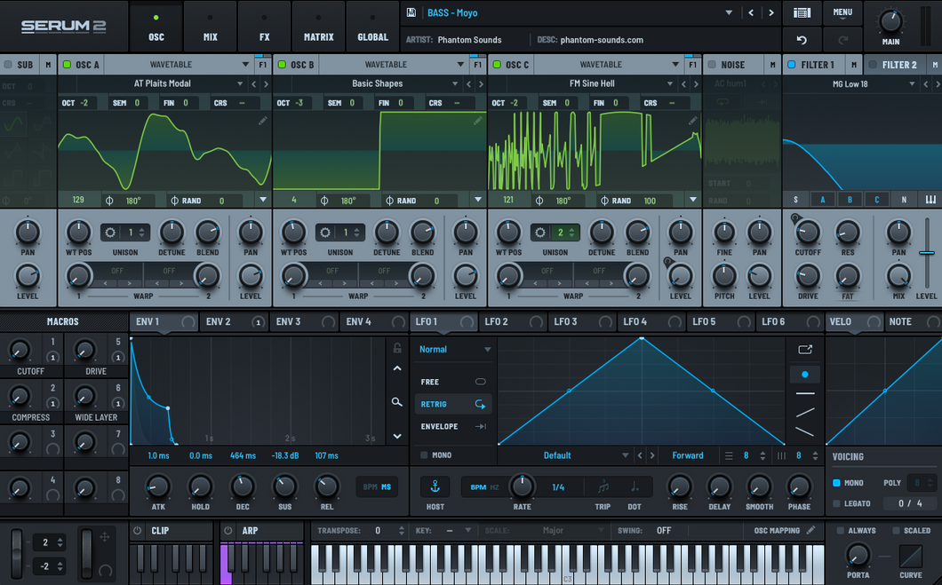Click the save preset floppy disk icon
The height and width of the screenshot is (585, 942).
(411, 12)
